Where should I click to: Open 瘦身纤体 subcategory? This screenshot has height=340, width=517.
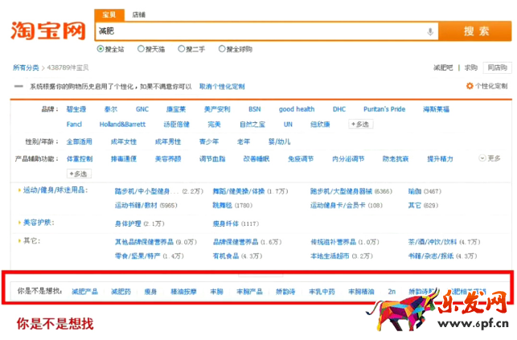[x=225, y=223]
